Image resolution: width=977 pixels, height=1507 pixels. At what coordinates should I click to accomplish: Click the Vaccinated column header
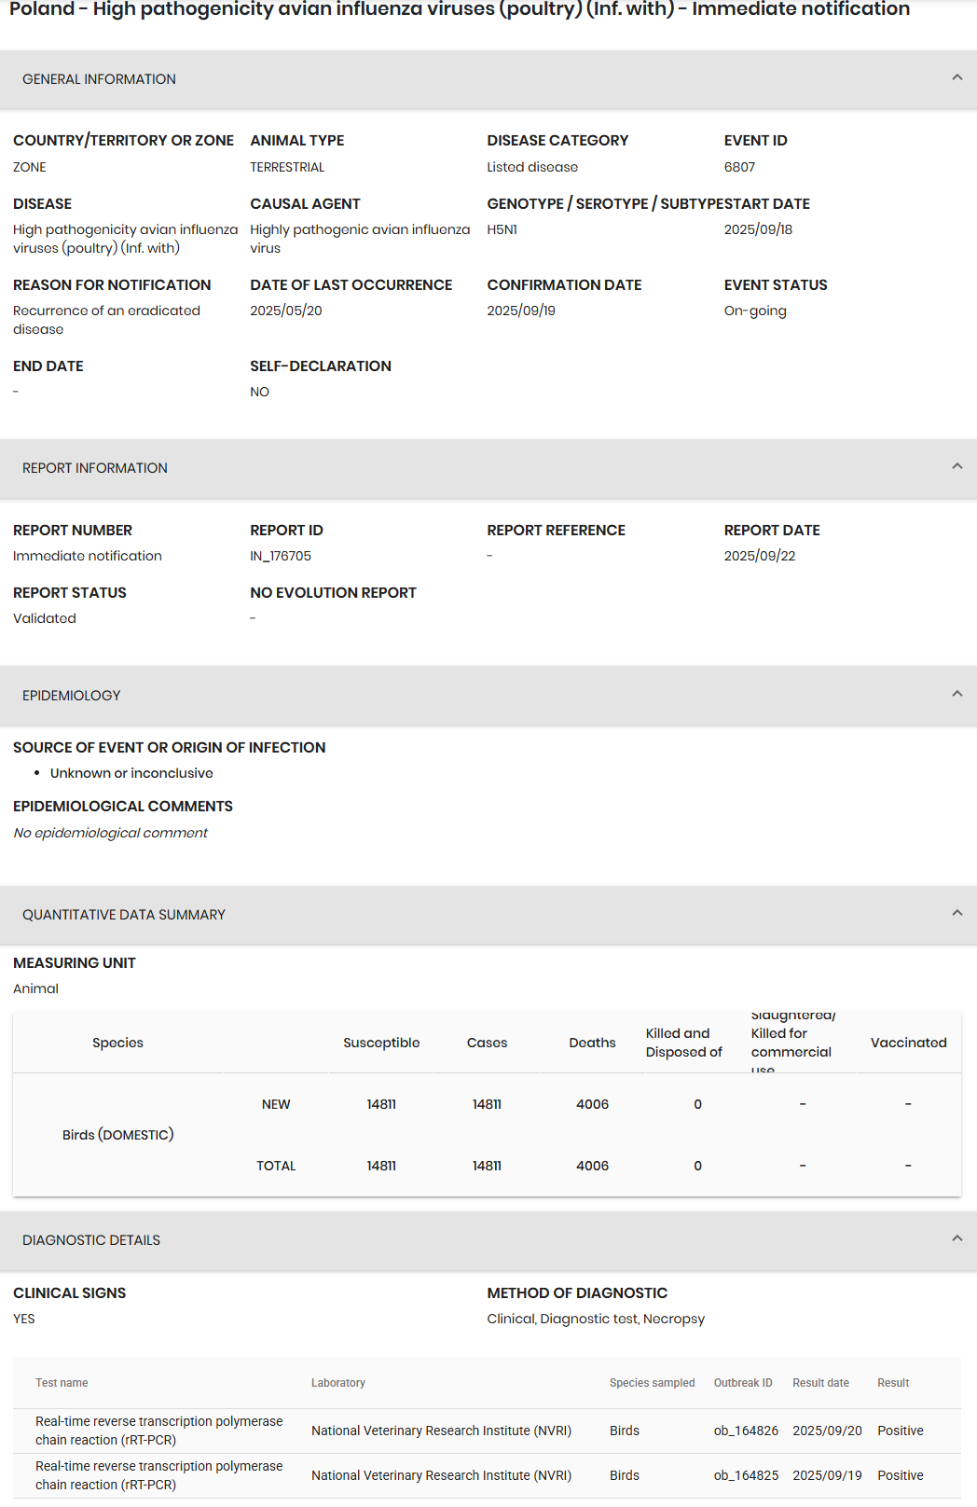tap(908, 1043)
